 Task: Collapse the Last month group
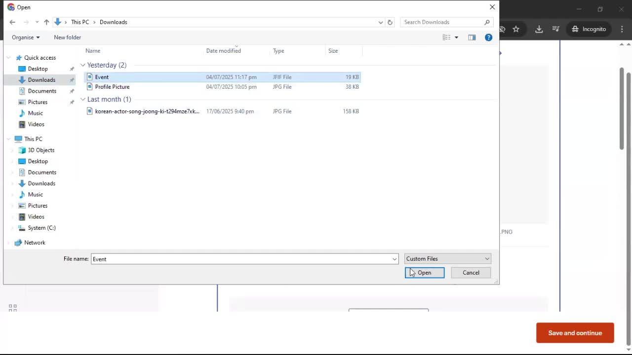(x=83, y=100)
